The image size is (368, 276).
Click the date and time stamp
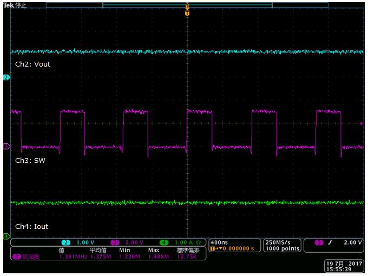tap(344, 266)
